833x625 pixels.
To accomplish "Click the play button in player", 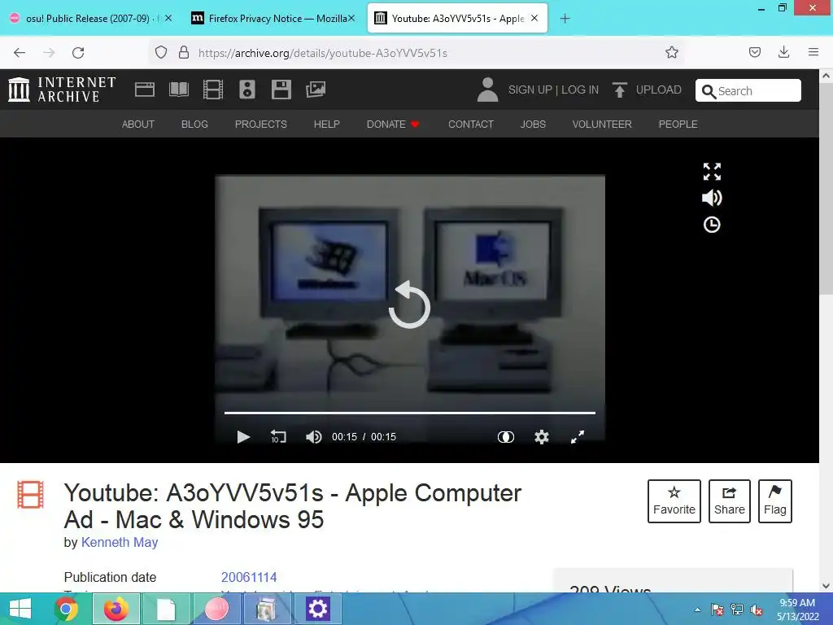I will coord(243,437).
